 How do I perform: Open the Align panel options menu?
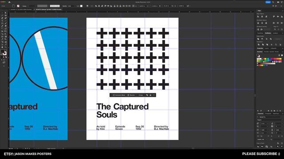point(282,11)
